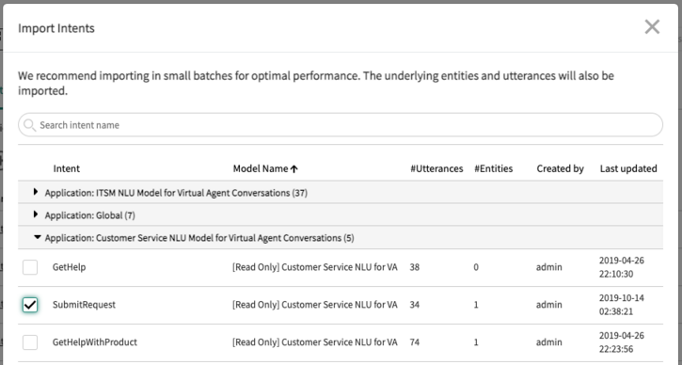Click admin in the SubmitRequest row

click(x=549, y=305)
